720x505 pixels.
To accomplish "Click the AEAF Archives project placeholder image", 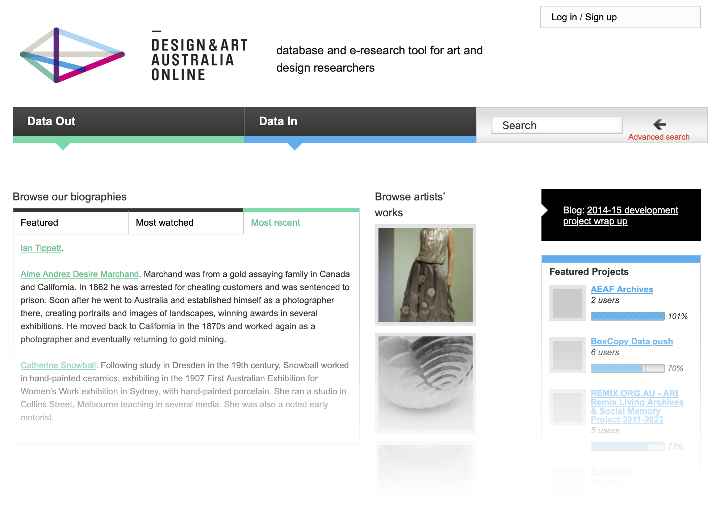I will coord(567,303).
